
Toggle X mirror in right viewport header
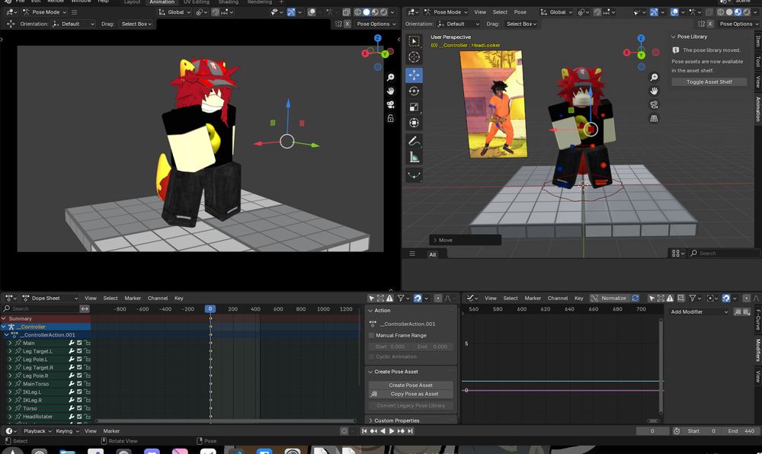710,24
